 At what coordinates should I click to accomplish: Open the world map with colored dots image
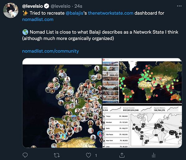tap(142, 81)
